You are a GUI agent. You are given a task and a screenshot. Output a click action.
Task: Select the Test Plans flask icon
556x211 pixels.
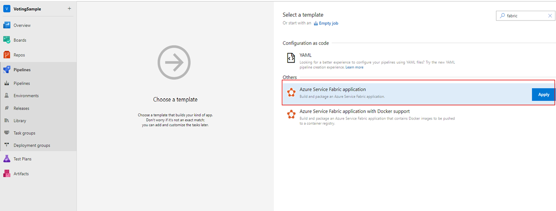7,159
